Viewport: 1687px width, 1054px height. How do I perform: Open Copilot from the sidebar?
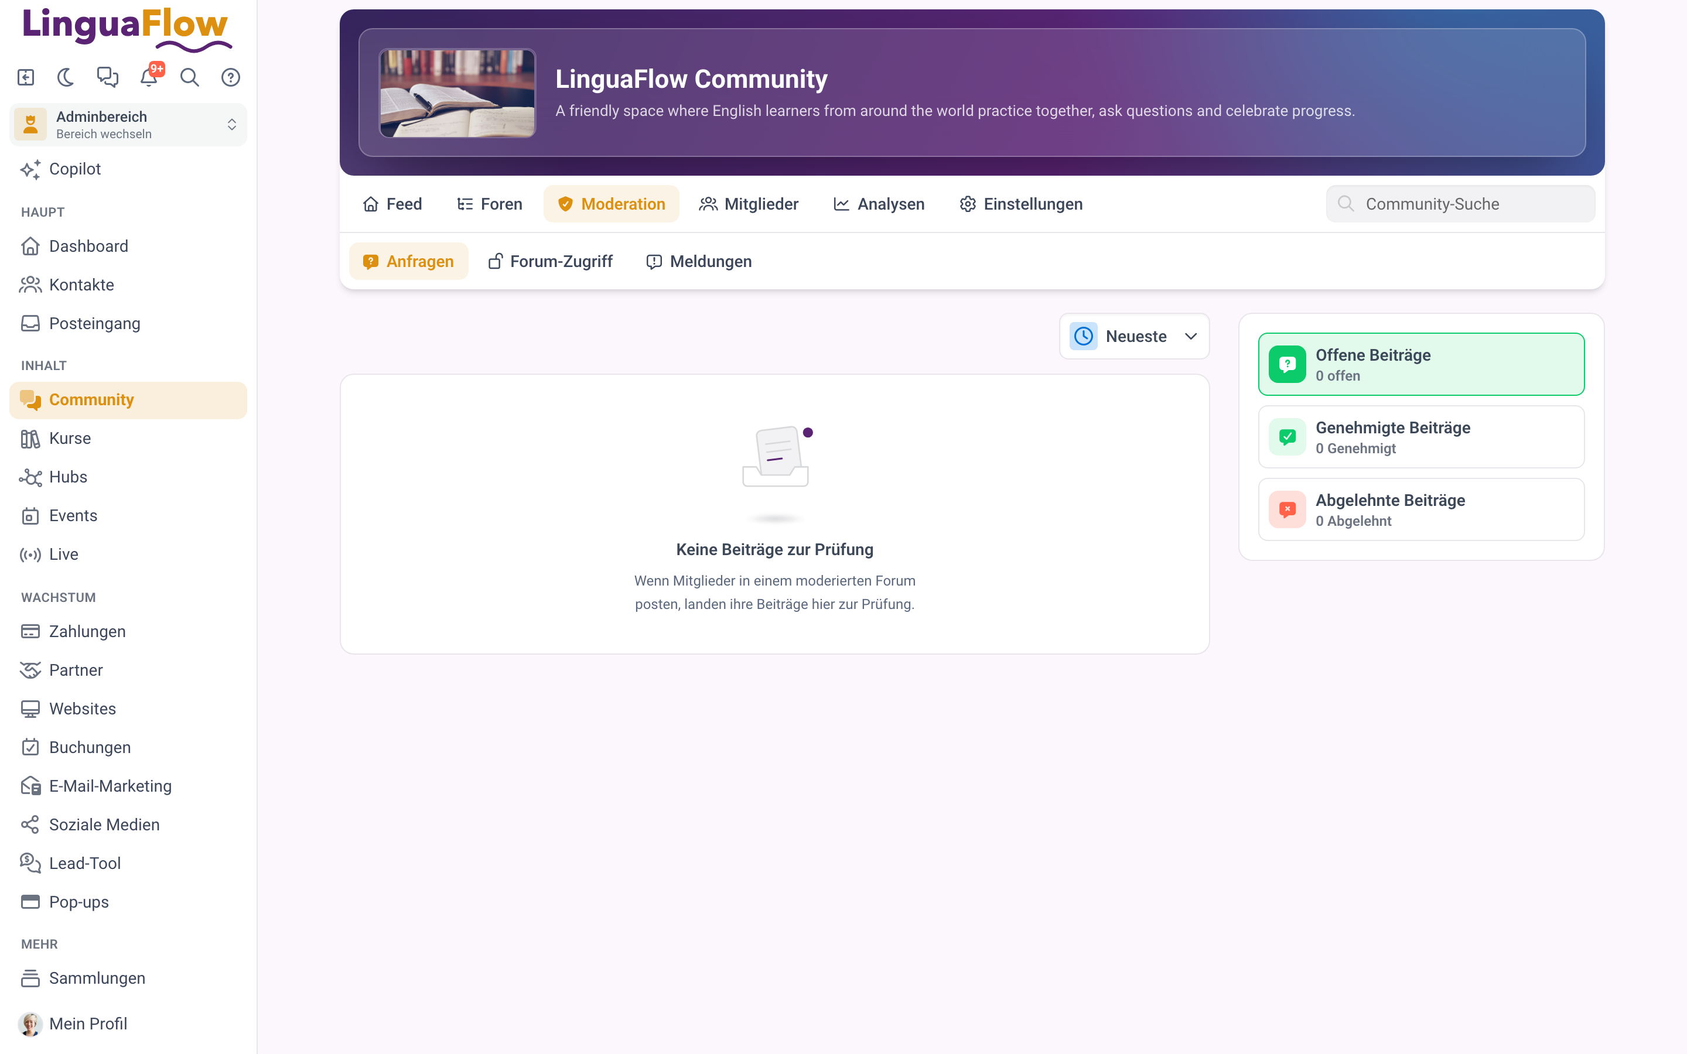pos(128,169)
